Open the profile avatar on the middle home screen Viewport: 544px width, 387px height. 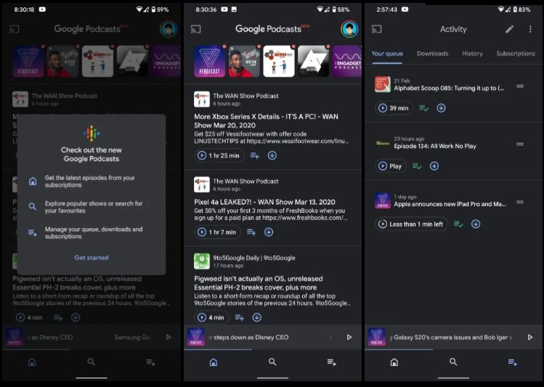click(349, 29)
